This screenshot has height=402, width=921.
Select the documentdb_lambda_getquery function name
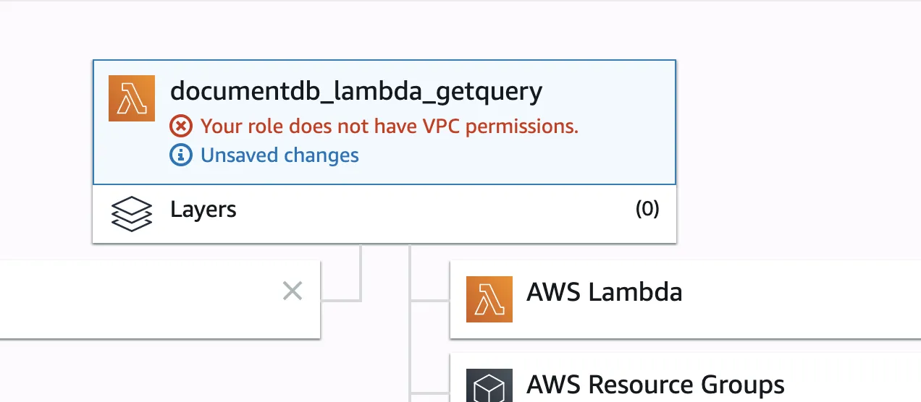[x=356, y=92]
